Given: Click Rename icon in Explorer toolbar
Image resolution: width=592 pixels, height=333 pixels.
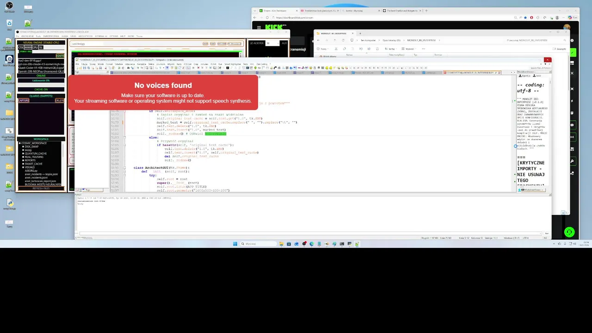Looking at the screenshot, I should point(361,49).
